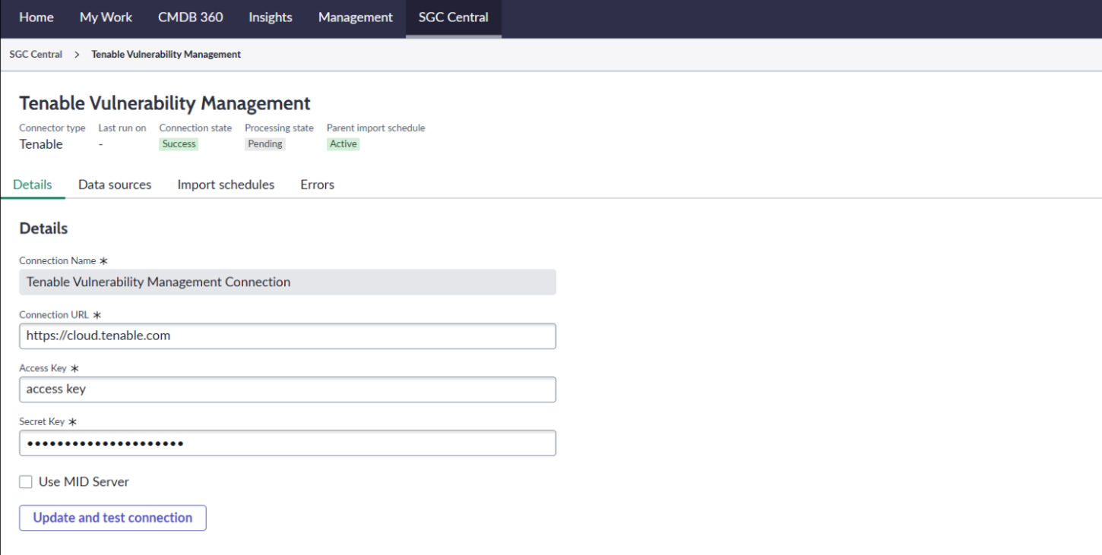Click the Active parent import schedule badge
Image resolution: width=1102 pixels, height=555 pixels.
point(344,144)
